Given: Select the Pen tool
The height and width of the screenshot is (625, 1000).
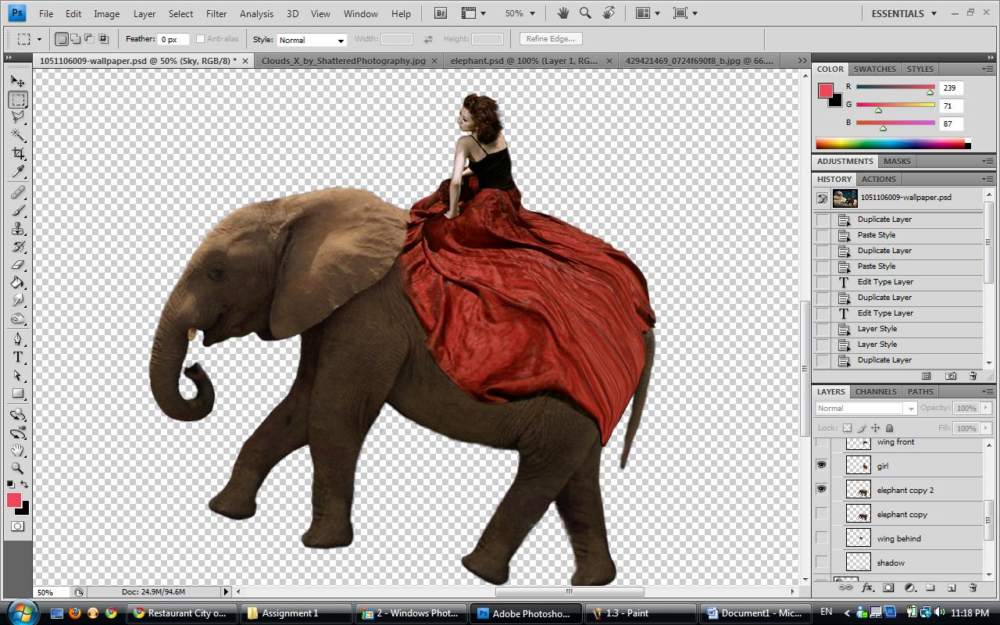Looking at the screenshot, I should [18, 340].
